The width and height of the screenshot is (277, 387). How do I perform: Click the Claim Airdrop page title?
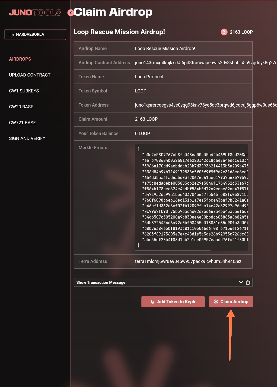click(113, 12)
